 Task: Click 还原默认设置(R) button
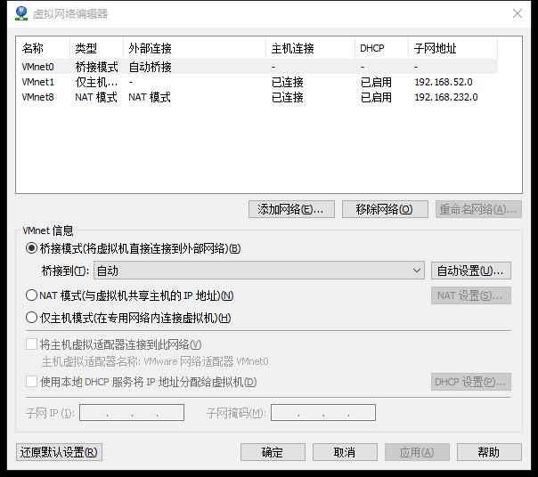point(59,452)
